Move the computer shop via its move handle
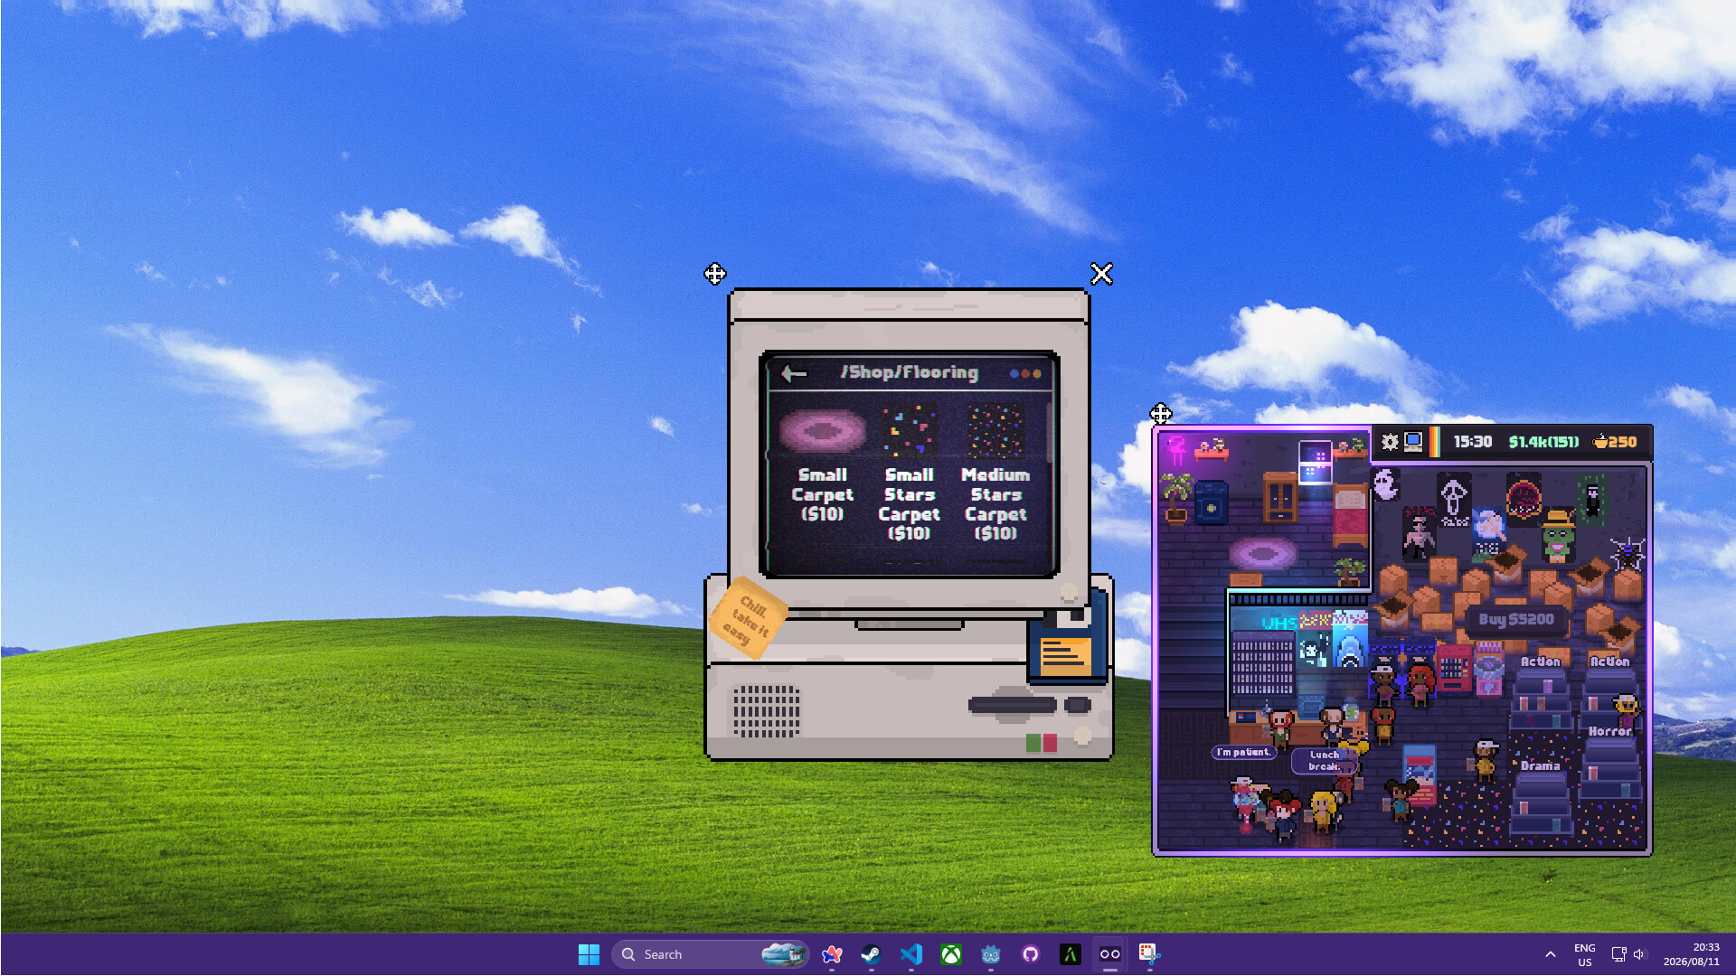Screen dimensions: 1736x976 click(x=714, y=274)
